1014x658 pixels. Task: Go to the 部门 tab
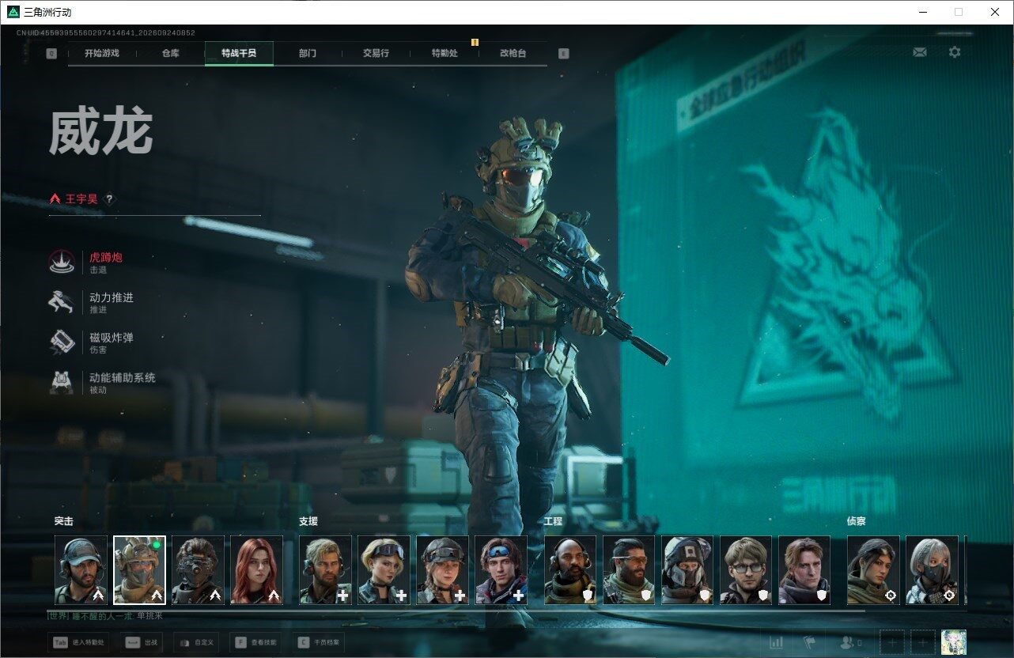tap(308, 54)
